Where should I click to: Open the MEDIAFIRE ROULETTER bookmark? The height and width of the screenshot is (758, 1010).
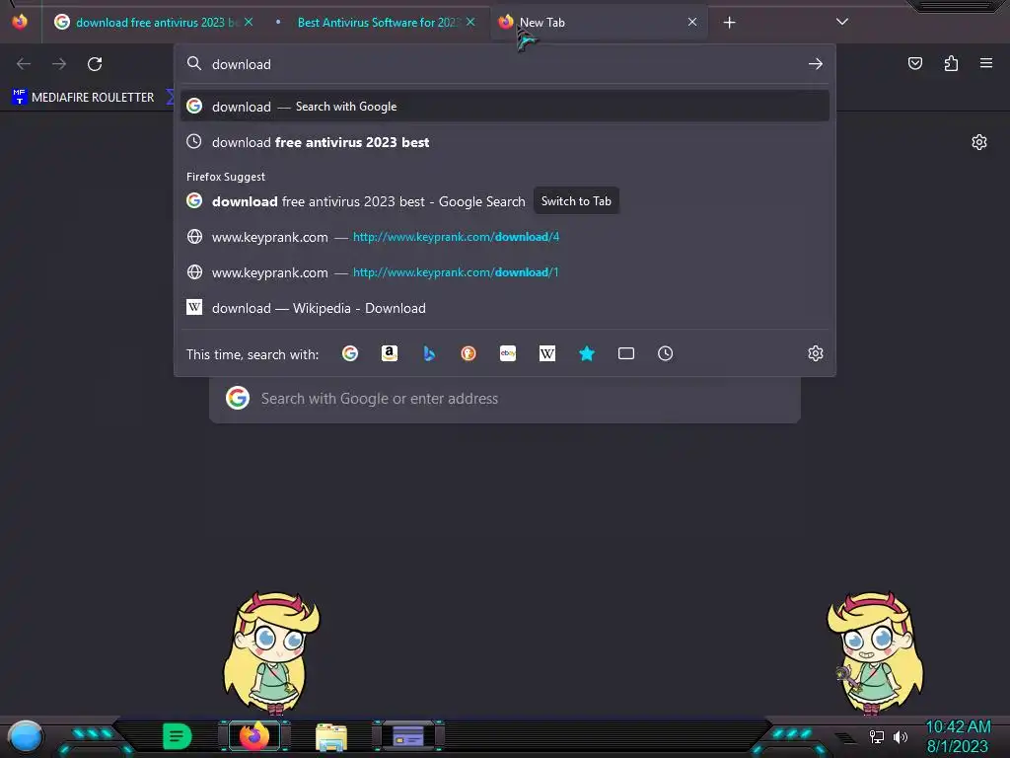tap(83, 98)
